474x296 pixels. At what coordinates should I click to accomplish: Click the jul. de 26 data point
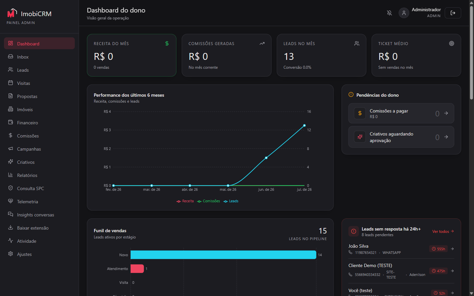[304, 125]
